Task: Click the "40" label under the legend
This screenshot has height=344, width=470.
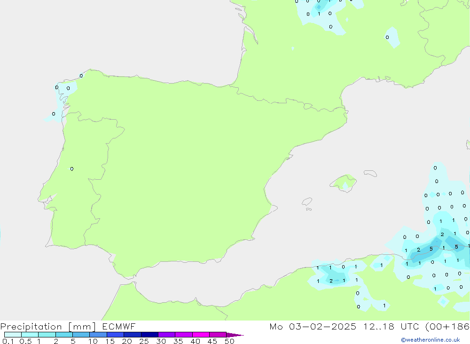Action: click(x=196, y=341)
